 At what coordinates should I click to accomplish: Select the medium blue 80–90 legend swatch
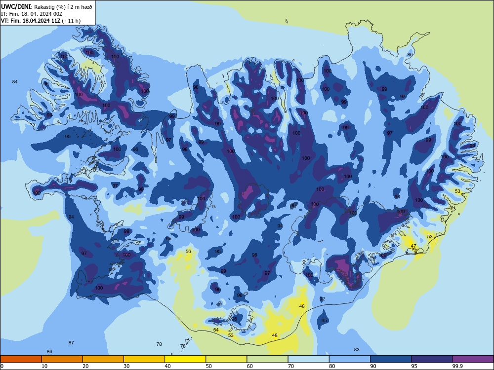(350, 359)
